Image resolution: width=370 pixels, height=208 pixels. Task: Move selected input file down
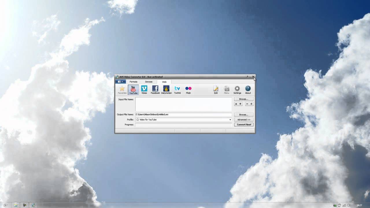point(240,104)
